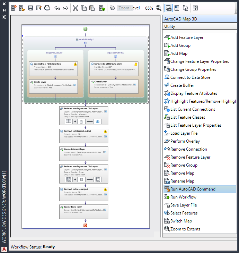This screenshot has height=253, width=239.
Task: Open the Zoom Level 65% combo box
Action: [135, 8]
